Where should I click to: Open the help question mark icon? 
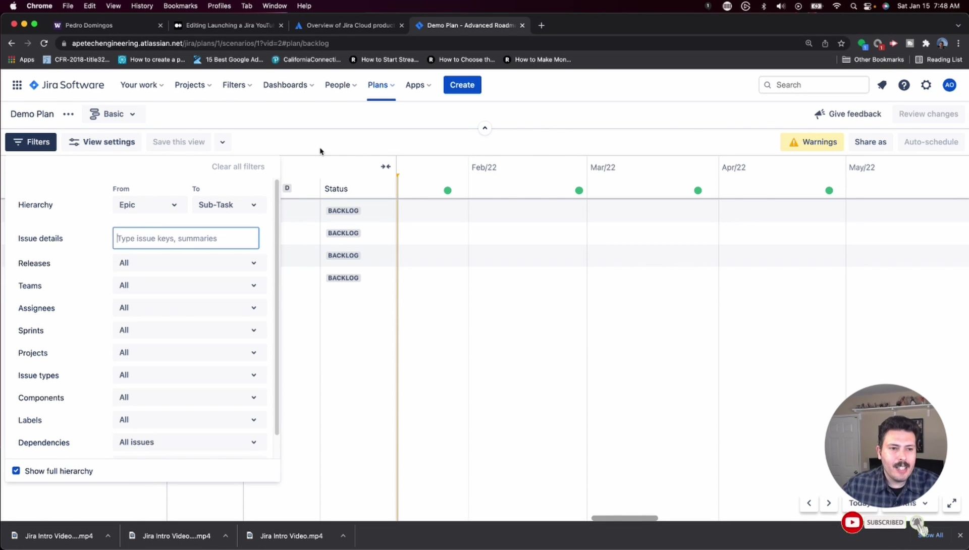pyautogui.click(x=904, y=85)
